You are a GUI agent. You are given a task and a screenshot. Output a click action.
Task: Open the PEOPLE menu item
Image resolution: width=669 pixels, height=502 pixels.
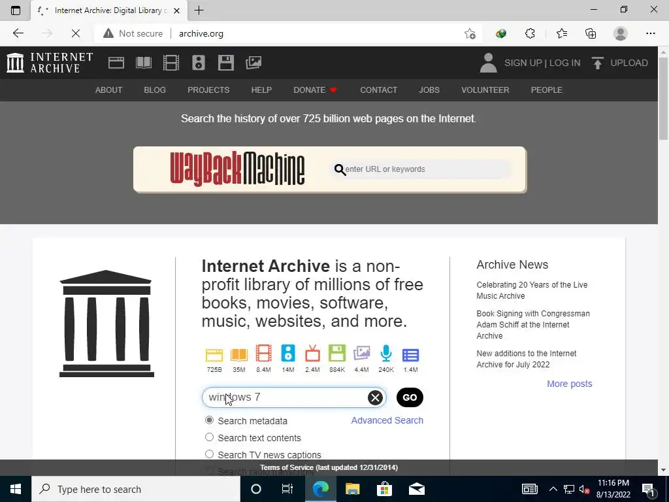[x=547, y=90]
